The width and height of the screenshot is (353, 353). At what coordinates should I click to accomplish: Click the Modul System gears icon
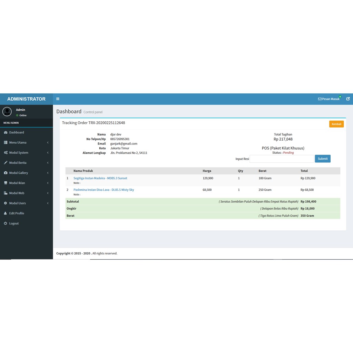click(6, 152)
